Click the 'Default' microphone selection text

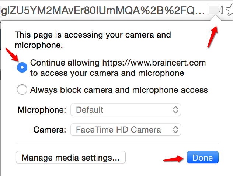pos(90,110)
